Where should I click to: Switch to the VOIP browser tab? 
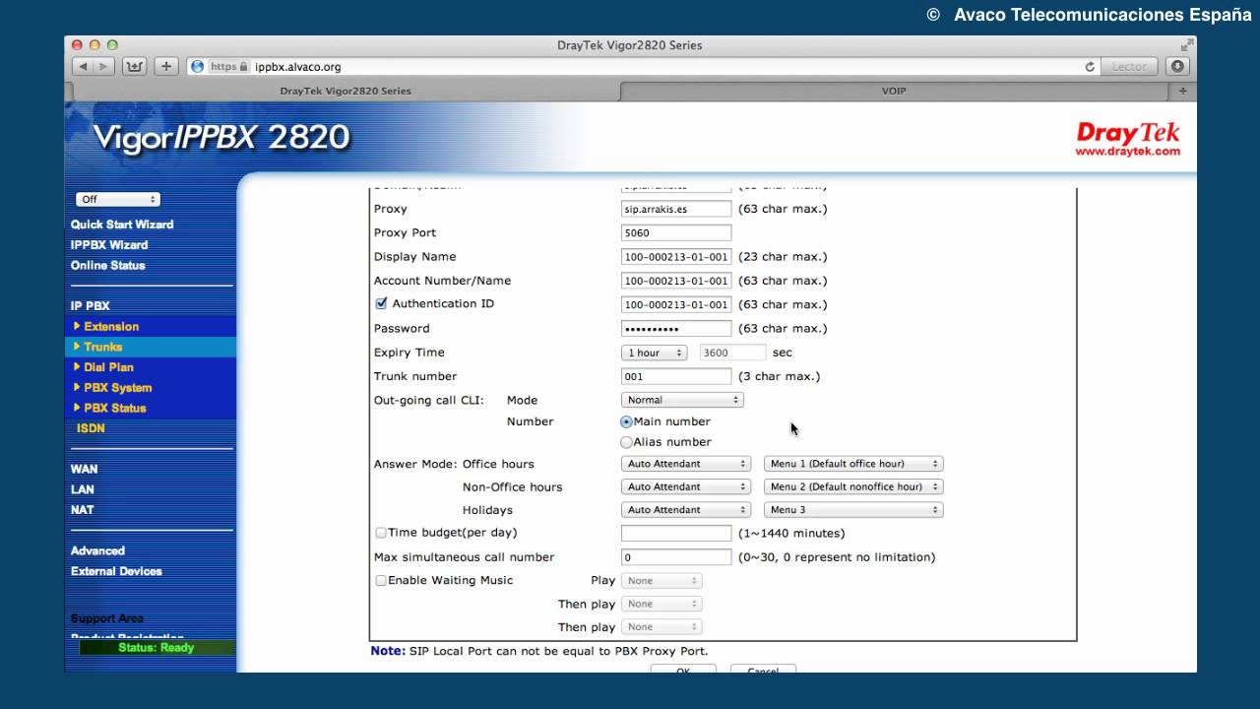click(893, 91)
